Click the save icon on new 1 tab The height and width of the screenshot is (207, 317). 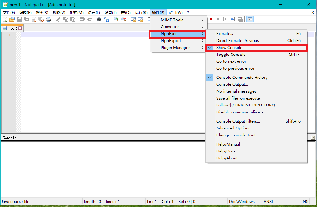click(5, 28)
